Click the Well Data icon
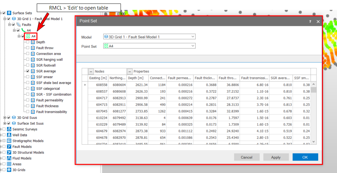The height and width of the screenshot is (173, 337). click(9, 135)
